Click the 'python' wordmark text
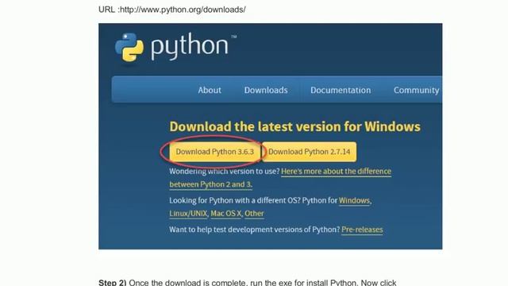The height and width of the screenshot is (286, 508). pyautogui.click(x=190, y=46)
